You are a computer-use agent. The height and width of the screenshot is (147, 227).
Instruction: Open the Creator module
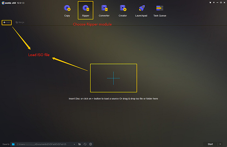click(x=123, y=11)
